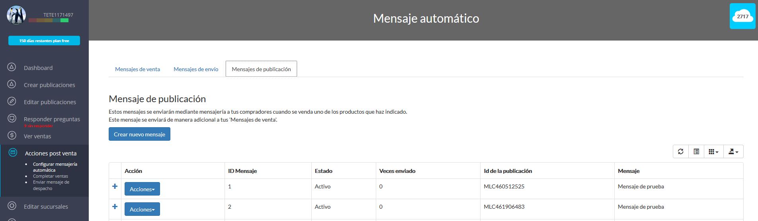The image size is (758, 221).
Task: Click publication ID MLC461906483
Action: click(x=504, y=207)
